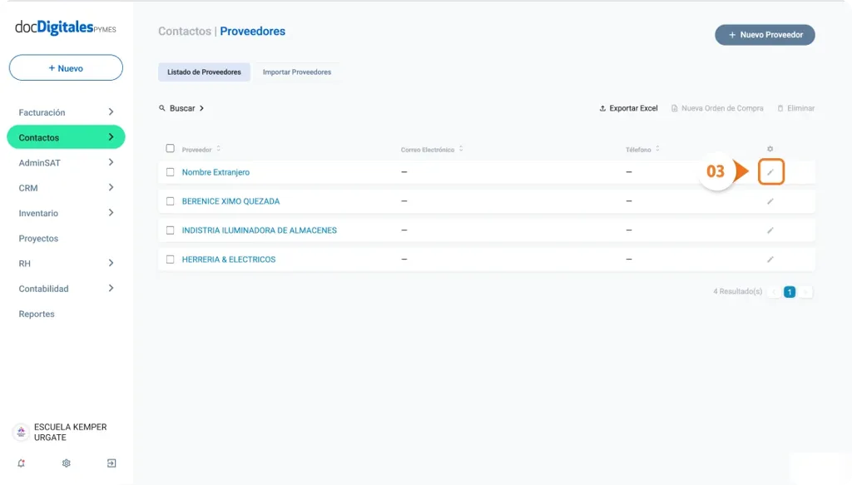This screenshot has height=485, width=852.
Task: Expand the Inventario menu chevron
Action: tap(111, 213)
